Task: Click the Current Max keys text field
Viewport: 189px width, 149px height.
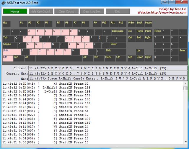Action: [108, 73]
